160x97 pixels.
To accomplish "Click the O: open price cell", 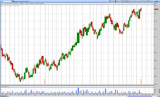I will 19,4.
